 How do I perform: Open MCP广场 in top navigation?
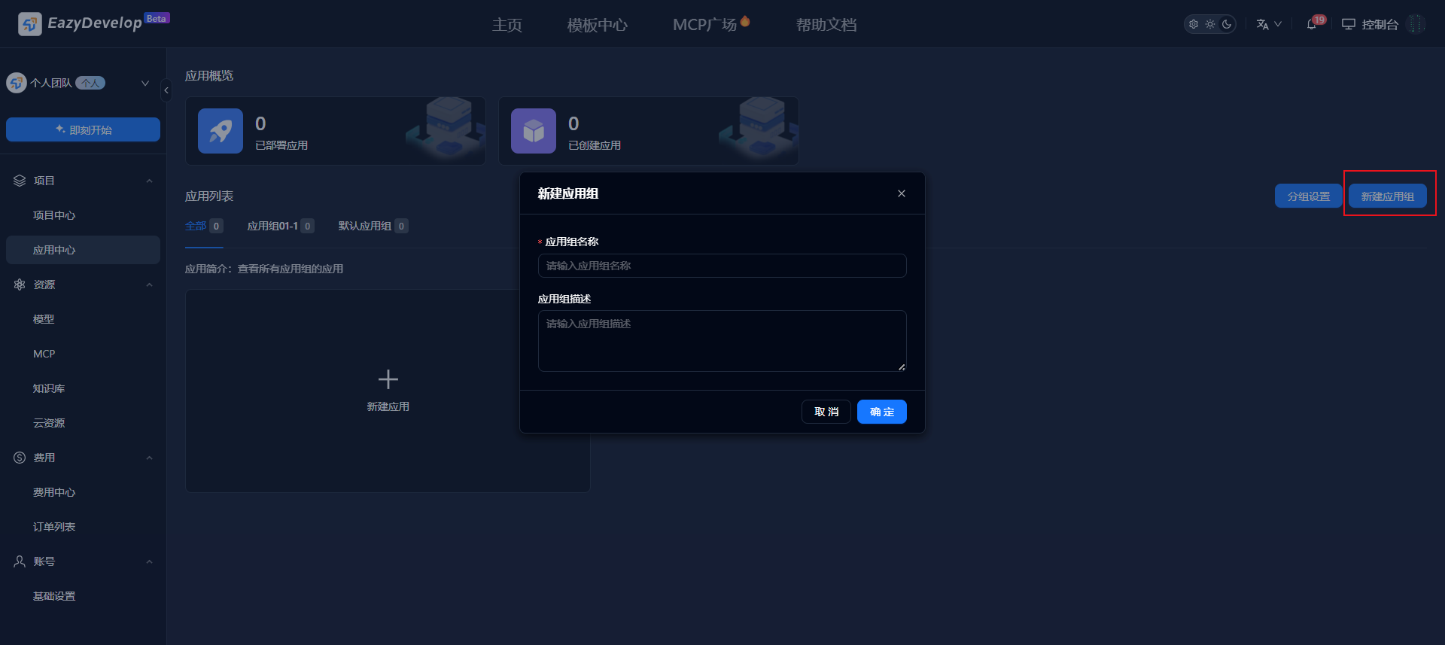tap(704, 25)
